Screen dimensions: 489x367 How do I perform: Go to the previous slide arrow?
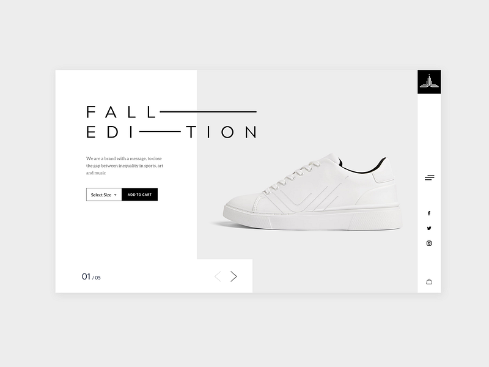pyautogui.click(x=218, y=276)
